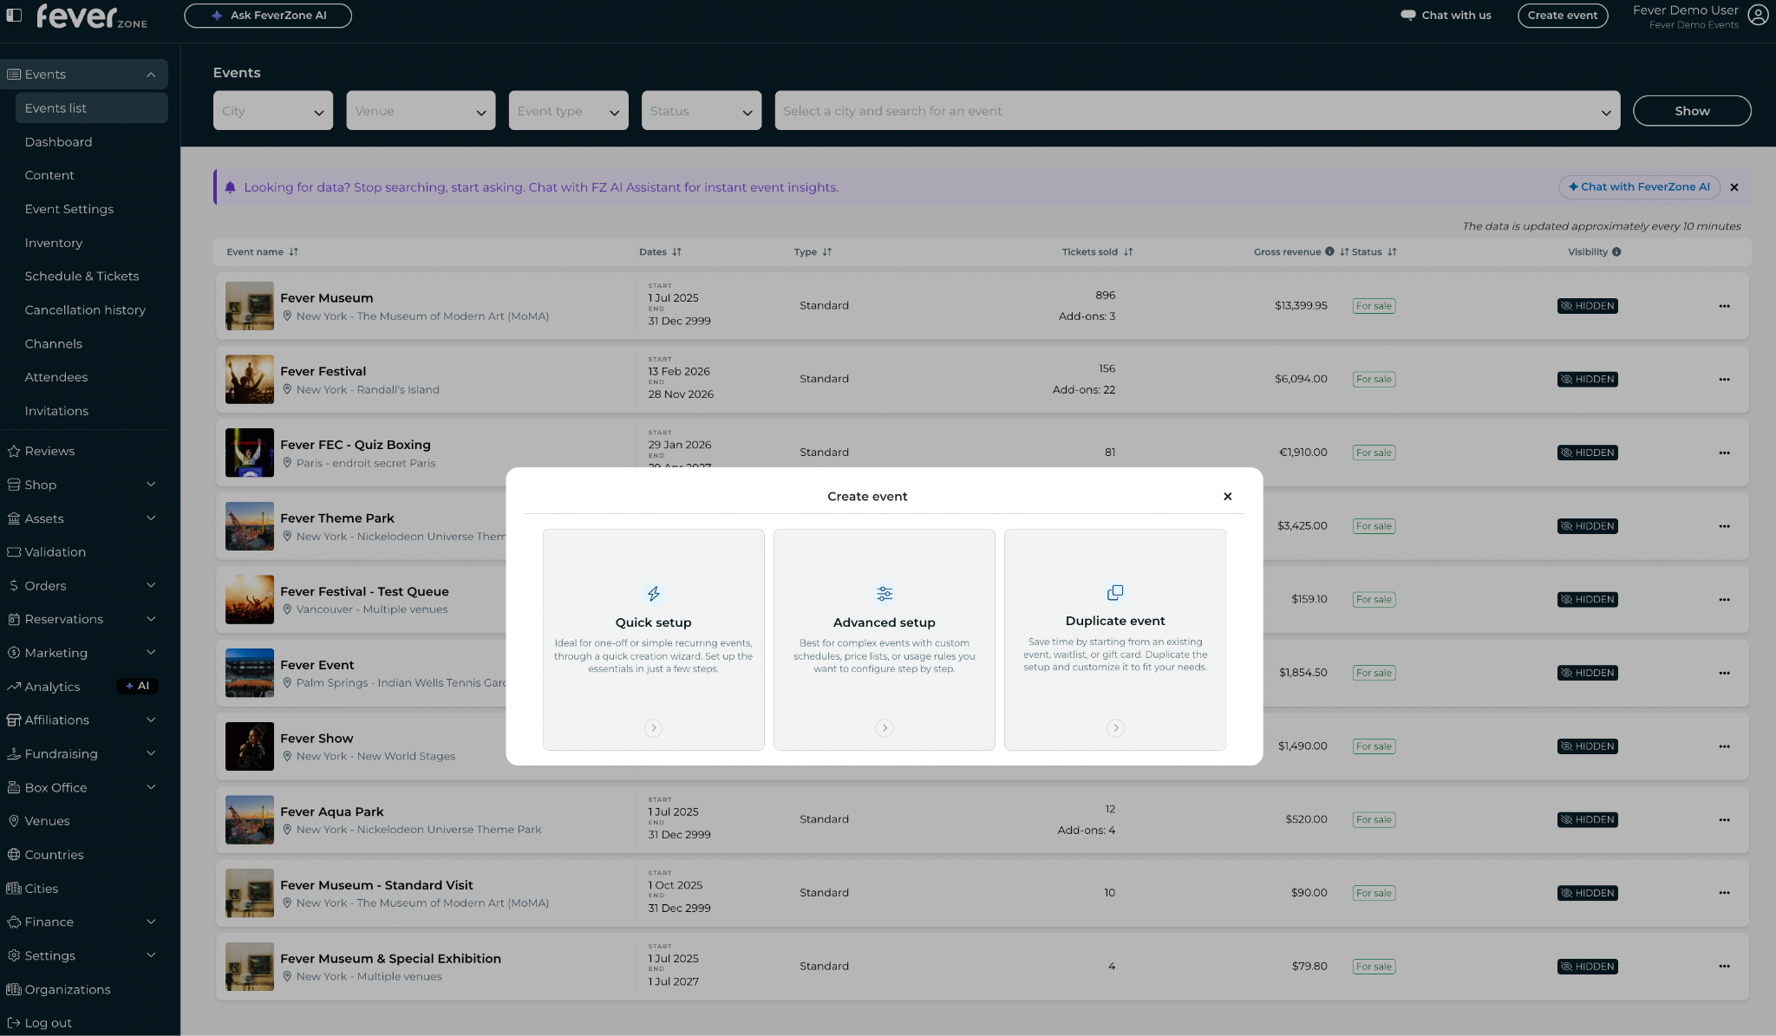
Task: Toggle HIDDEN visibility for Fever Aqua Park
Action: pos(1588,820)
